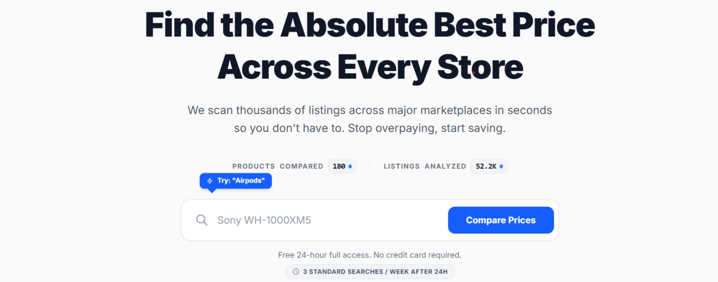Click the 52.2K listings count badge
This screenshot has width=718, height=282.
coord(486,167)
